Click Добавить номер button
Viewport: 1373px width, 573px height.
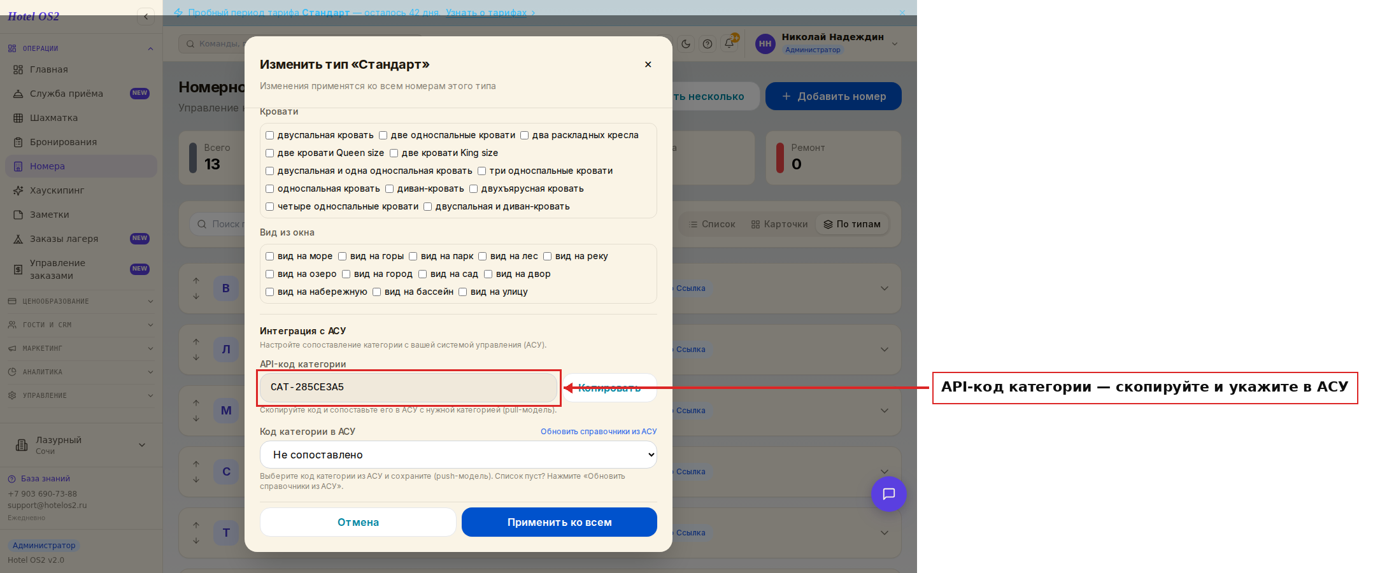tap(834, 96)
